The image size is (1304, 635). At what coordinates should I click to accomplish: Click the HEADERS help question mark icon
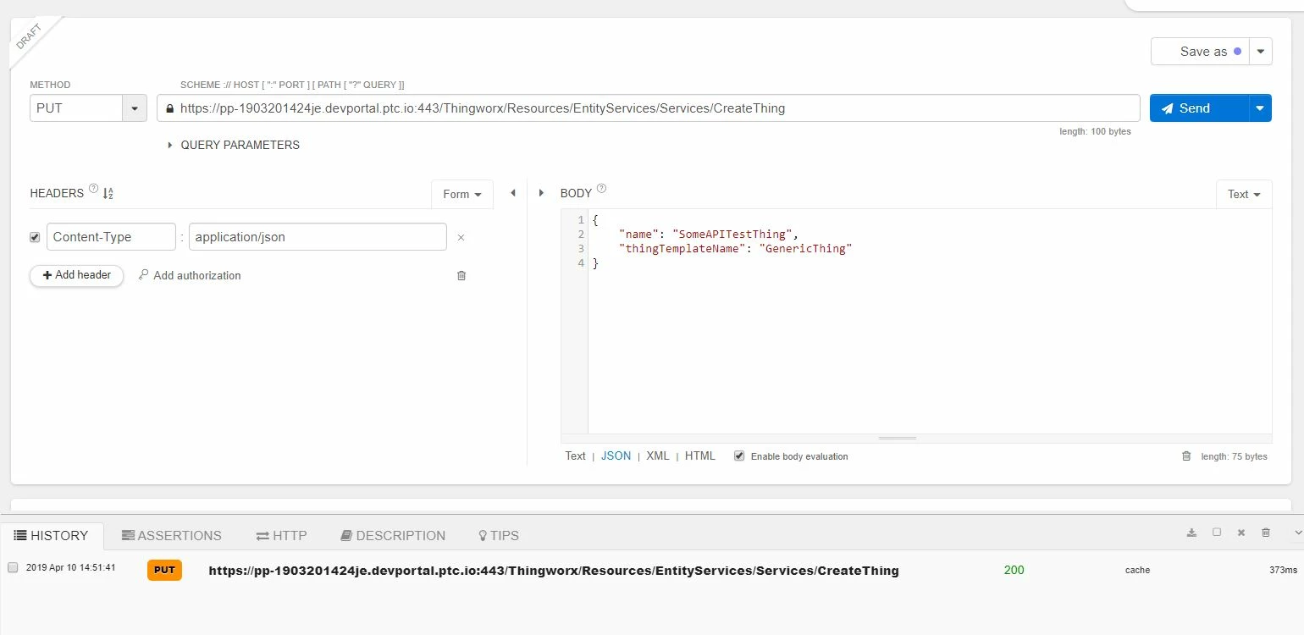click(93, 190)
